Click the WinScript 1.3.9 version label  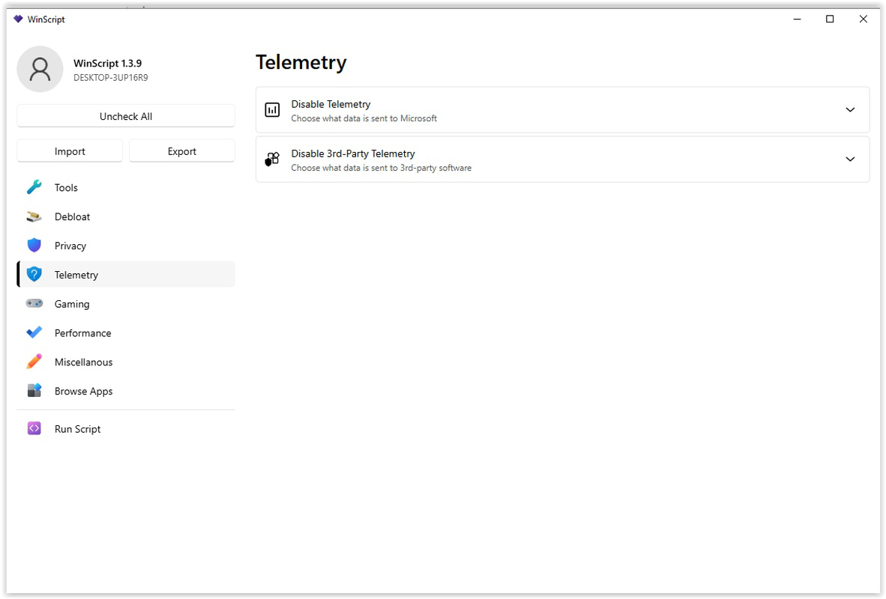click(x=107, y=63)
